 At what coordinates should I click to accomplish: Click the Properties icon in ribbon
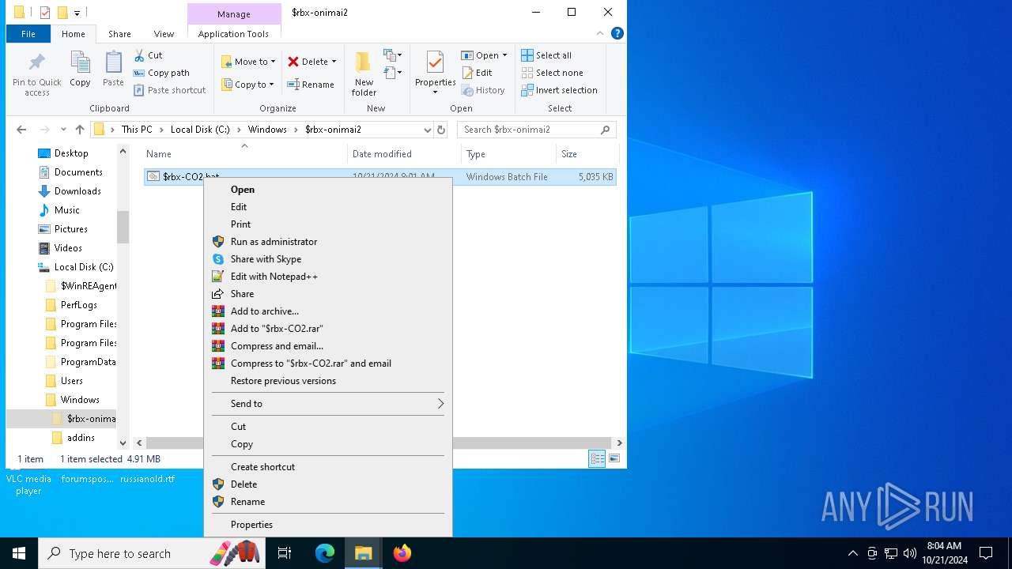[435, 63]
